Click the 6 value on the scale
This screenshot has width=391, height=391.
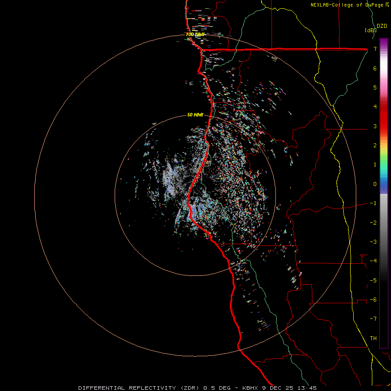pos(375,68)
